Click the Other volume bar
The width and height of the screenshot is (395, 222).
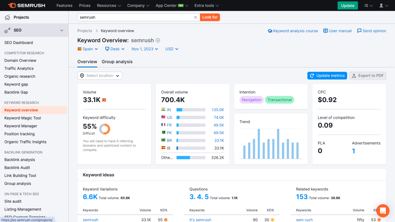click(191, 158)
